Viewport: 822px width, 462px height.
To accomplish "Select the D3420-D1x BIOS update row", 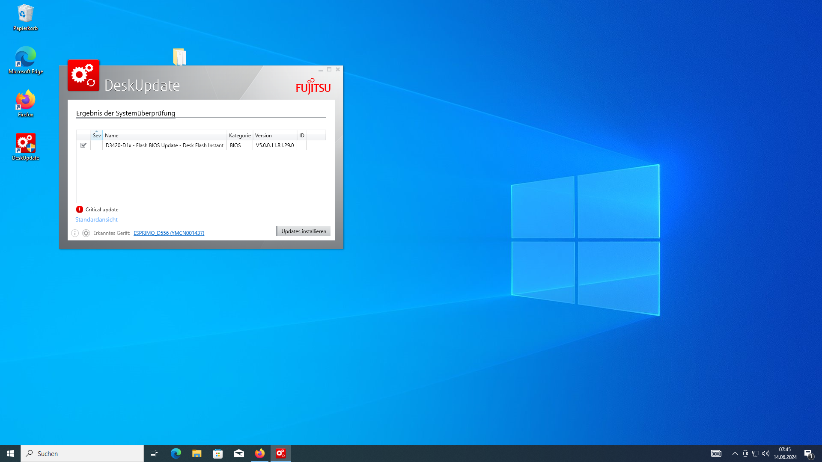I will pyautogui.click(x=164, y=145).
